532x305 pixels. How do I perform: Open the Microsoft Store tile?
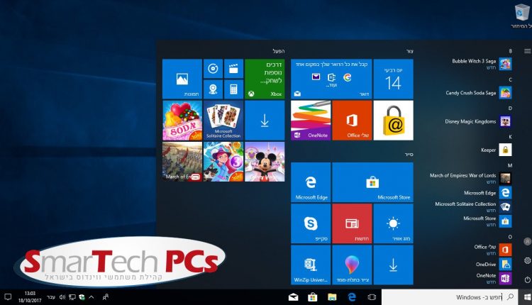pos(372,182)
